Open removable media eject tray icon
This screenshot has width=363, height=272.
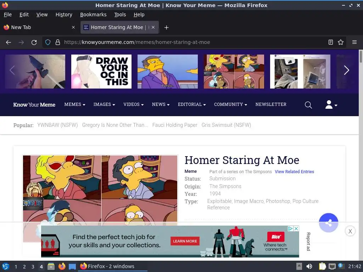click(299, 266)
